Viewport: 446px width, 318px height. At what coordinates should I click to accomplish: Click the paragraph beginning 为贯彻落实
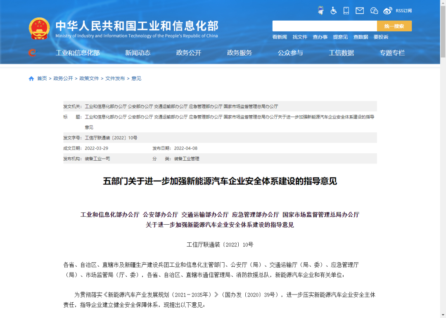point(219,300)
